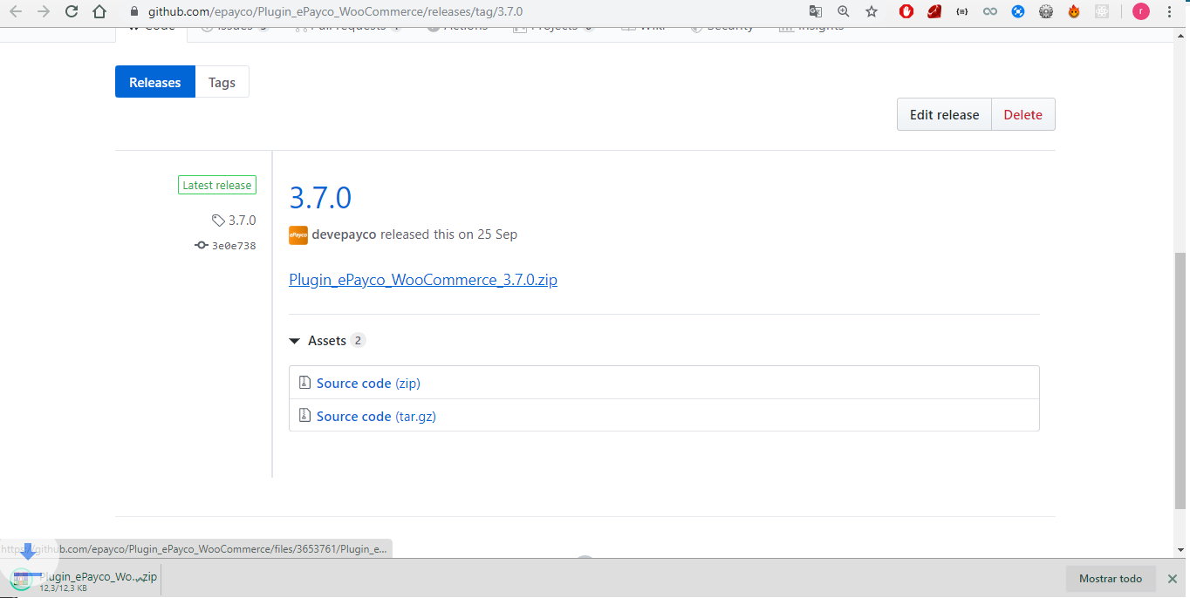
Task: Click the ePayco avatar beside devepayco
Action: tap(298, 234)
